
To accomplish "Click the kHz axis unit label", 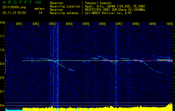I will [3, 22].
